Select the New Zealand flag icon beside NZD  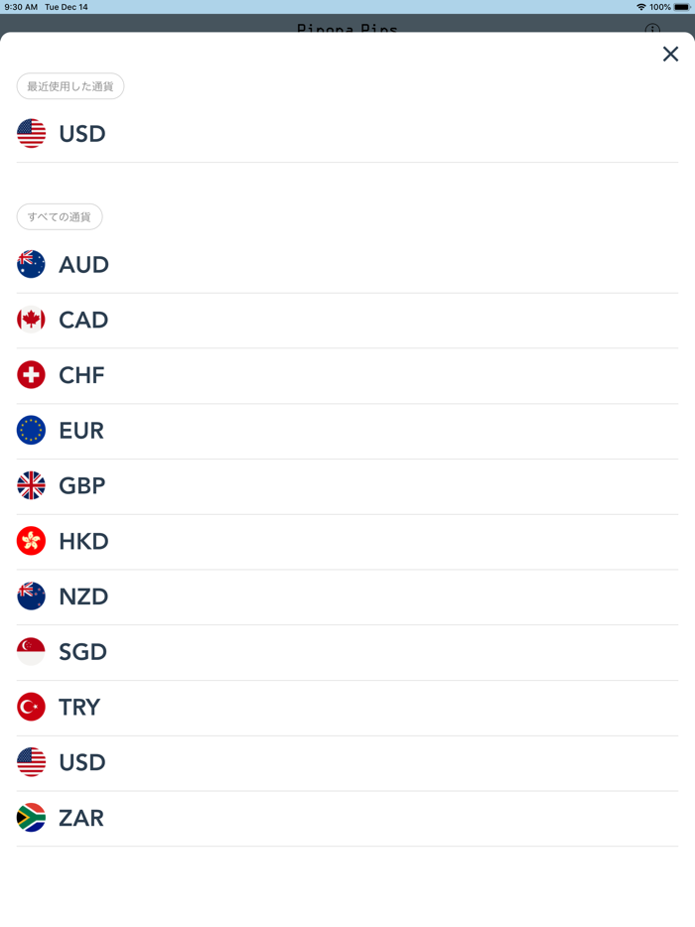(31, 596)
